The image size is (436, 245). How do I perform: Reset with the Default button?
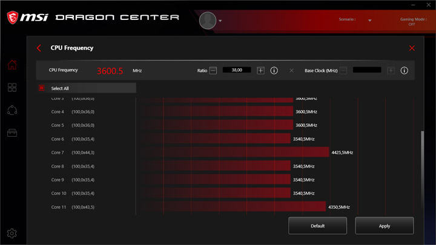coord(317,226)
